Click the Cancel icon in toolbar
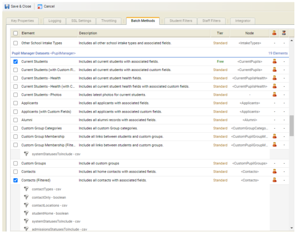 tap(40, 6)
